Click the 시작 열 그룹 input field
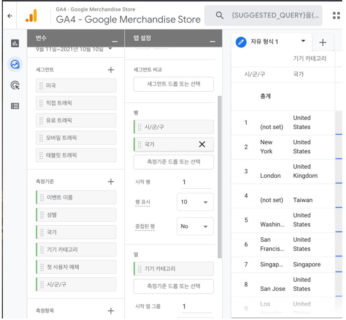 pyautogui.click(x=197, y=307)
